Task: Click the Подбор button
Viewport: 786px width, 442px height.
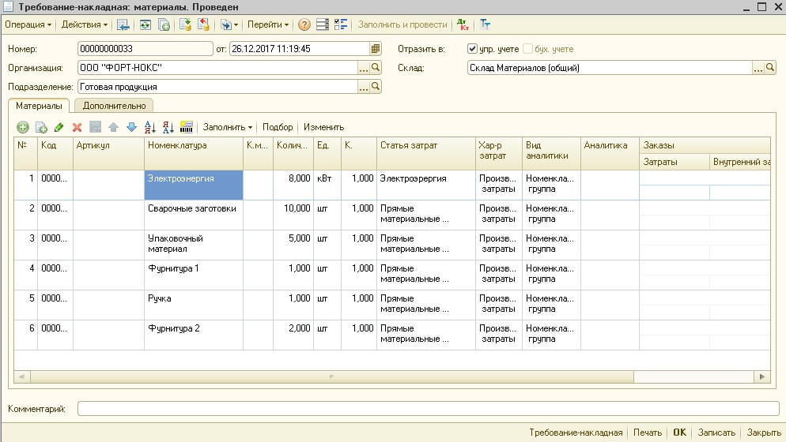Action: click(x=278, y=127)
